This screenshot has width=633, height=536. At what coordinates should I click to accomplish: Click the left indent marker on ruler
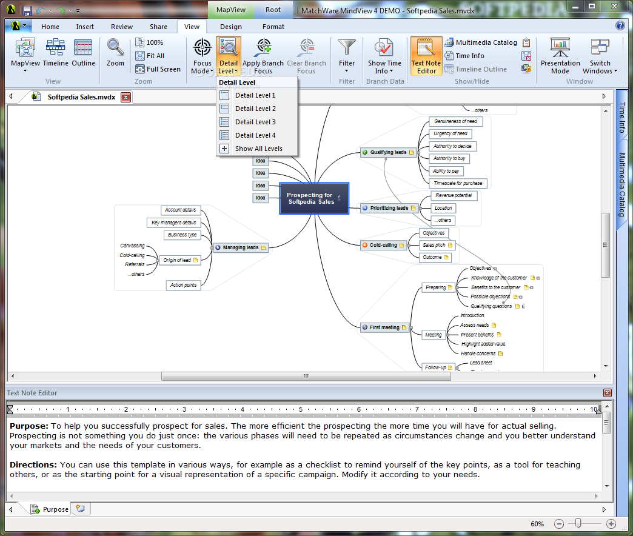(x=10, y=409)
